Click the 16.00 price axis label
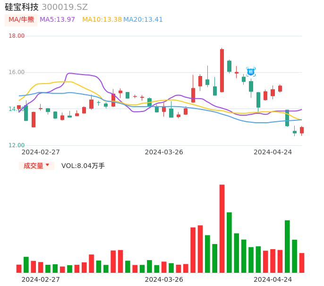 pyautogui.click(x=17, y=72)
